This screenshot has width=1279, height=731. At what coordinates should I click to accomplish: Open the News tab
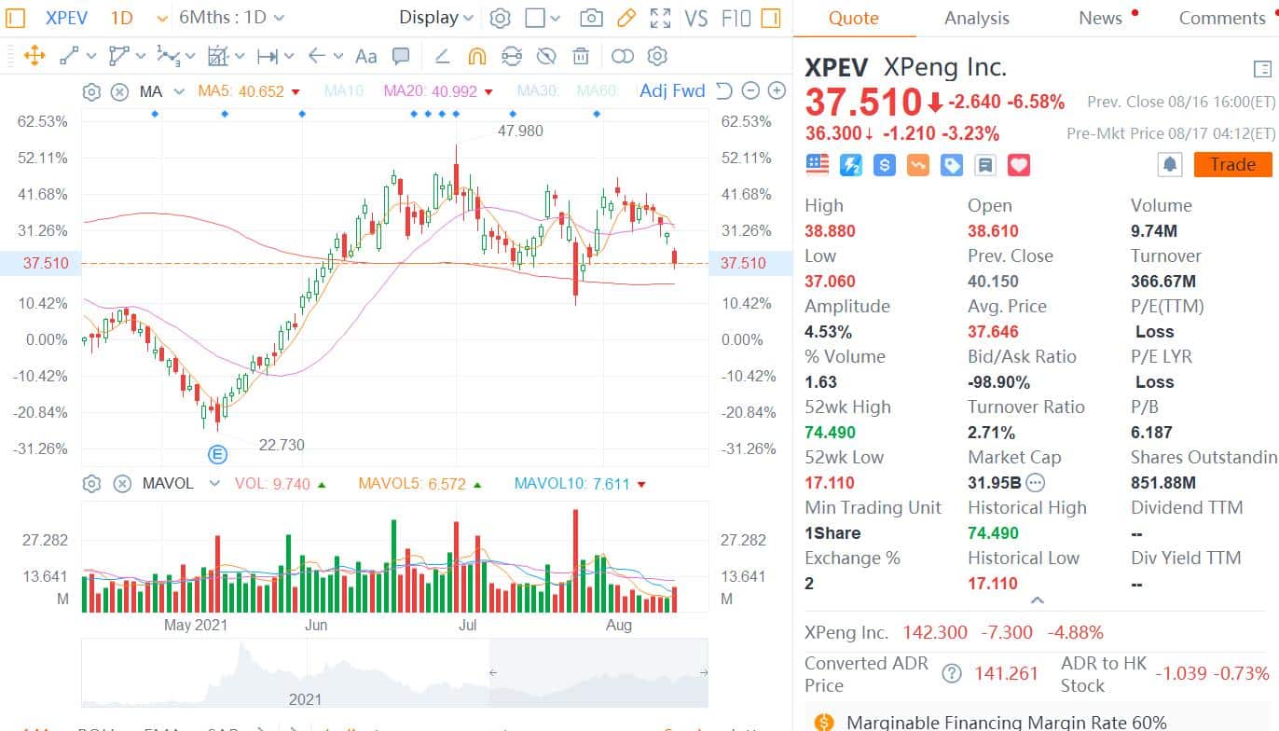coord(1100,18)
